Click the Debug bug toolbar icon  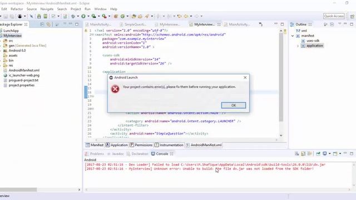coord(73,16)
